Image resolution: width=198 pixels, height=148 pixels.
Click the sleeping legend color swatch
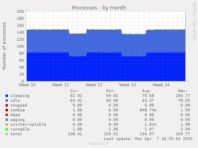(7, 96)
